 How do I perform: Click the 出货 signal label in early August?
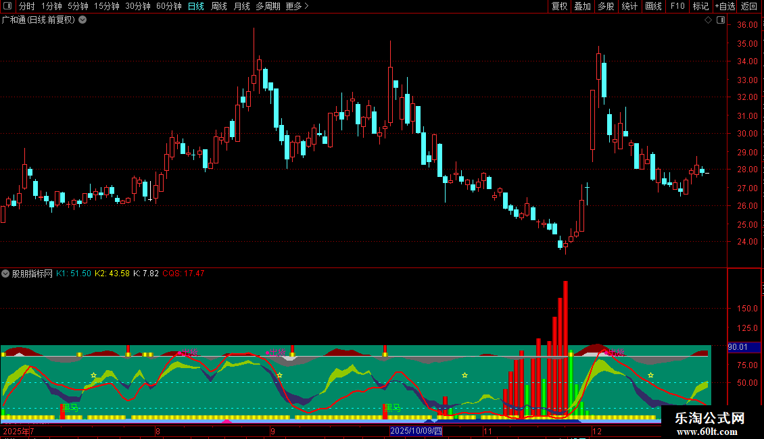point(189,352)
